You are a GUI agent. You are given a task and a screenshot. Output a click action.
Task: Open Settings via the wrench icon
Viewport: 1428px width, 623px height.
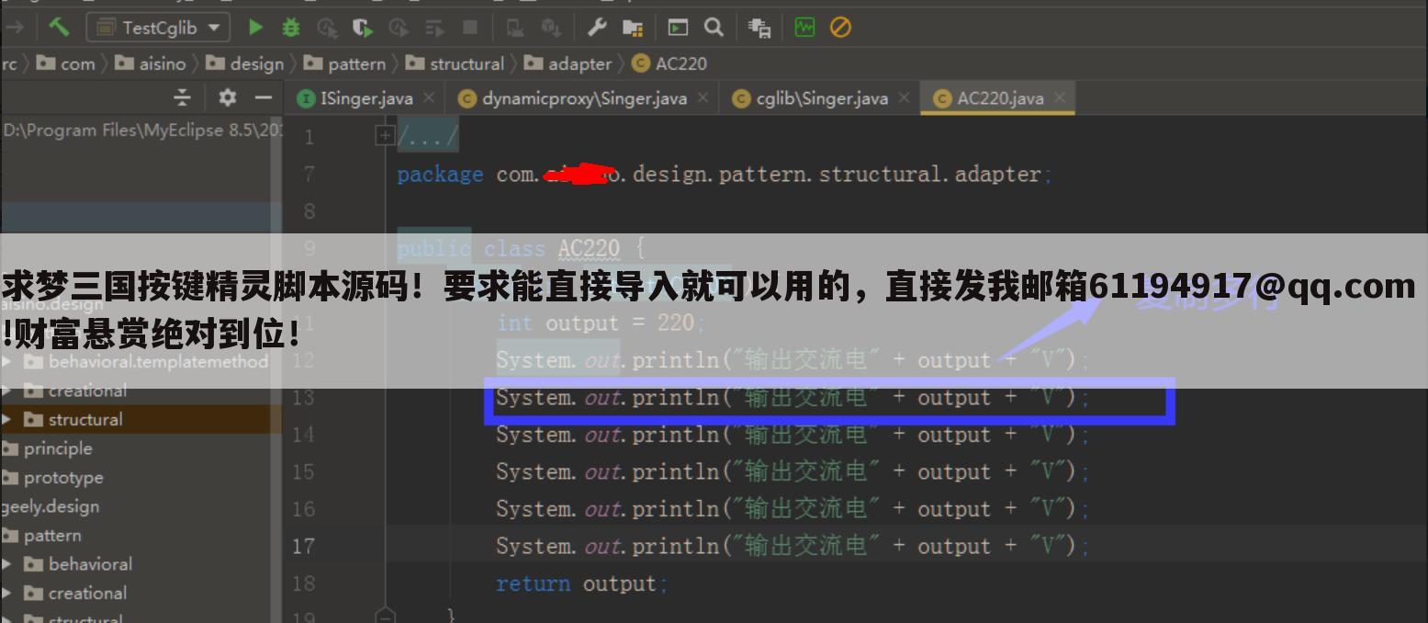[597, 28]
